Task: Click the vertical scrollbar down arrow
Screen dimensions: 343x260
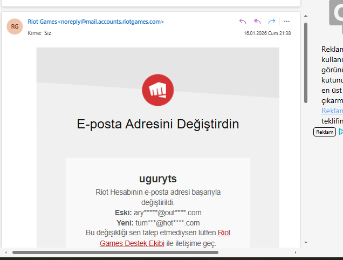Action: click(306, 243)
